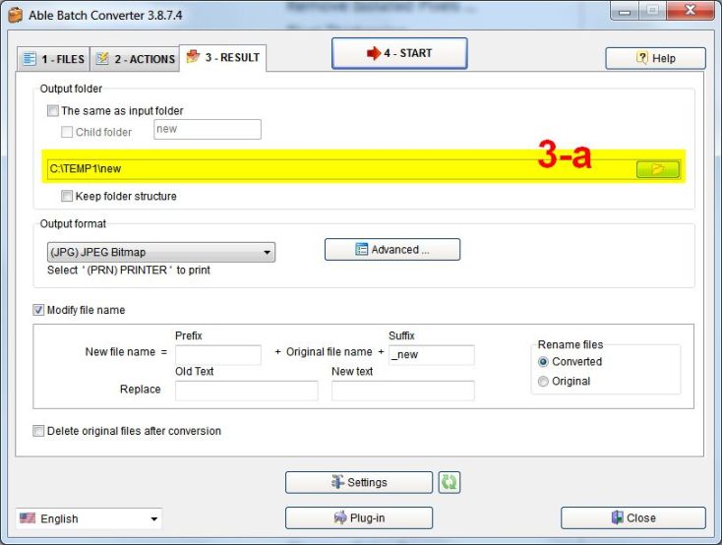The height and width of the screenshot is (545, 722).
Task: Click the child folder name field
Action: [208, 130]
